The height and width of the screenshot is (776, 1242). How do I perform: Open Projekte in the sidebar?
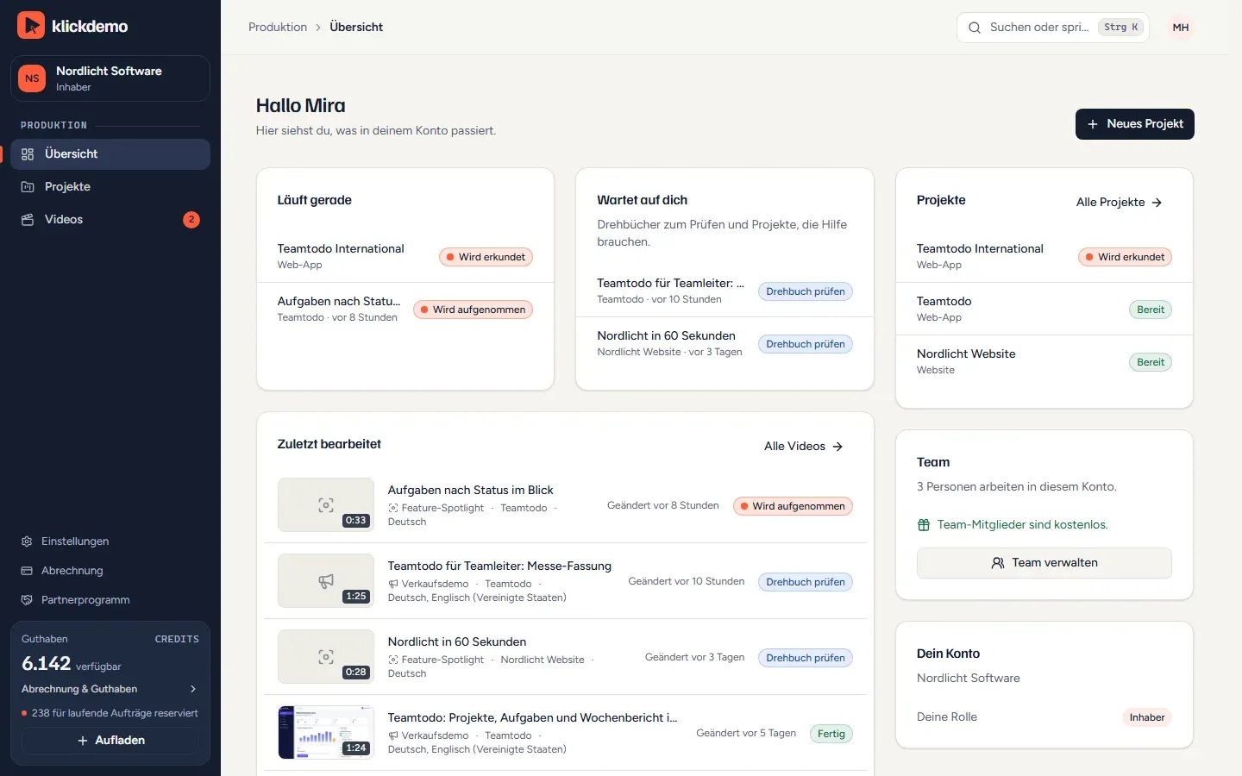(110, 187)
